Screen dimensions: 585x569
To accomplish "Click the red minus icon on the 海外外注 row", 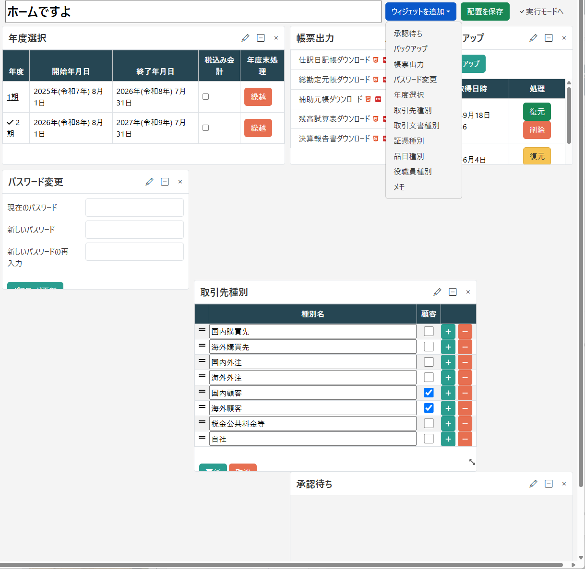I will 465,377.
